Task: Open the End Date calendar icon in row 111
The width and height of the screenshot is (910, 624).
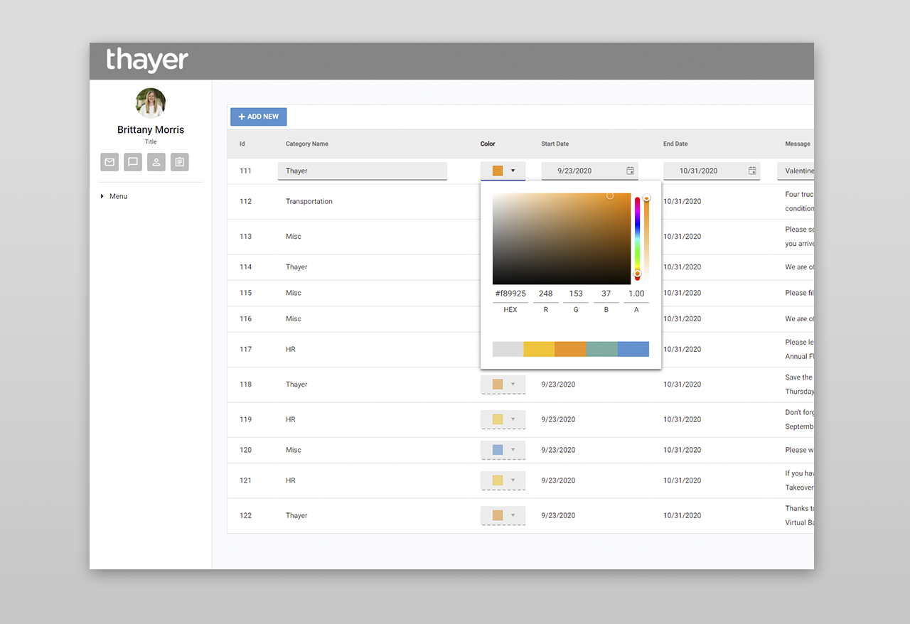Action: pyautogui.click(x=752, y=171)
